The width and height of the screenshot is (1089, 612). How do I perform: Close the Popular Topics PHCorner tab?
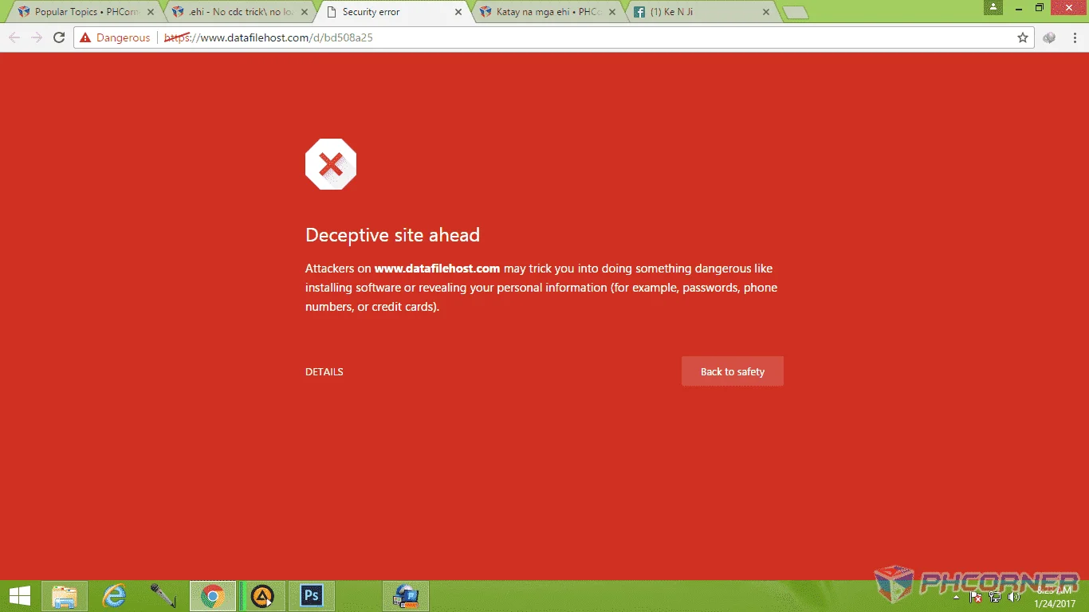pyautogui.click(x=151, y=12)
